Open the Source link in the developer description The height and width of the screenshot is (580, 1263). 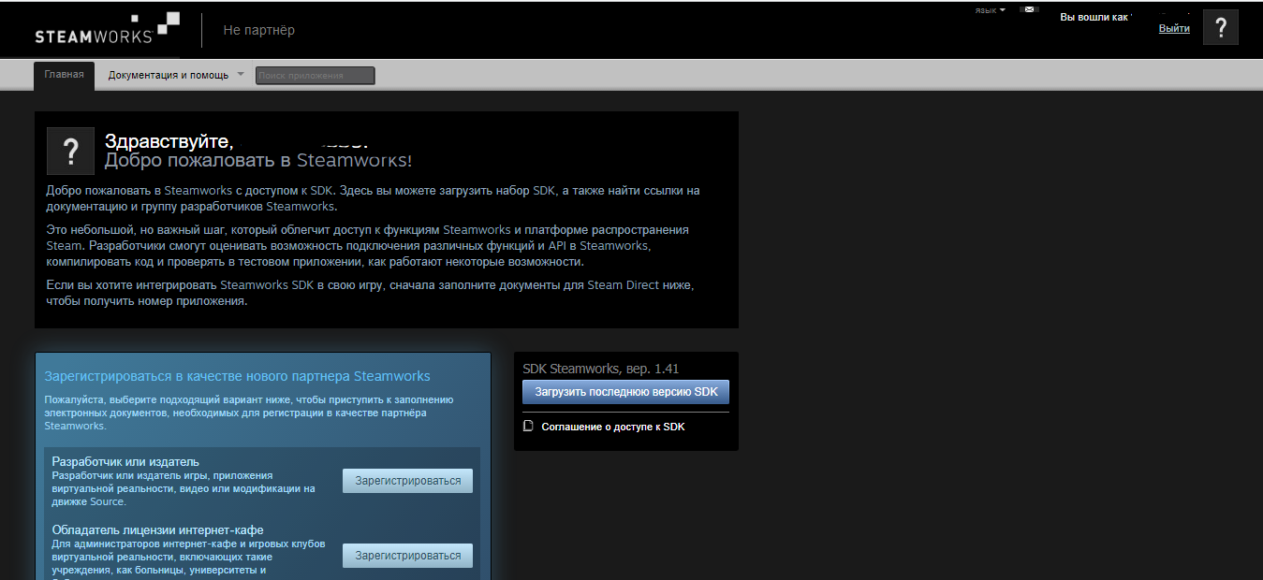(x=107, y=502)
